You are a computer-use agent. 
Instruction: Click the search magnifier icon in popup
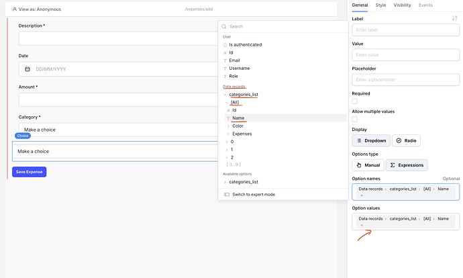pyautogui.click(x=224, y=26)
